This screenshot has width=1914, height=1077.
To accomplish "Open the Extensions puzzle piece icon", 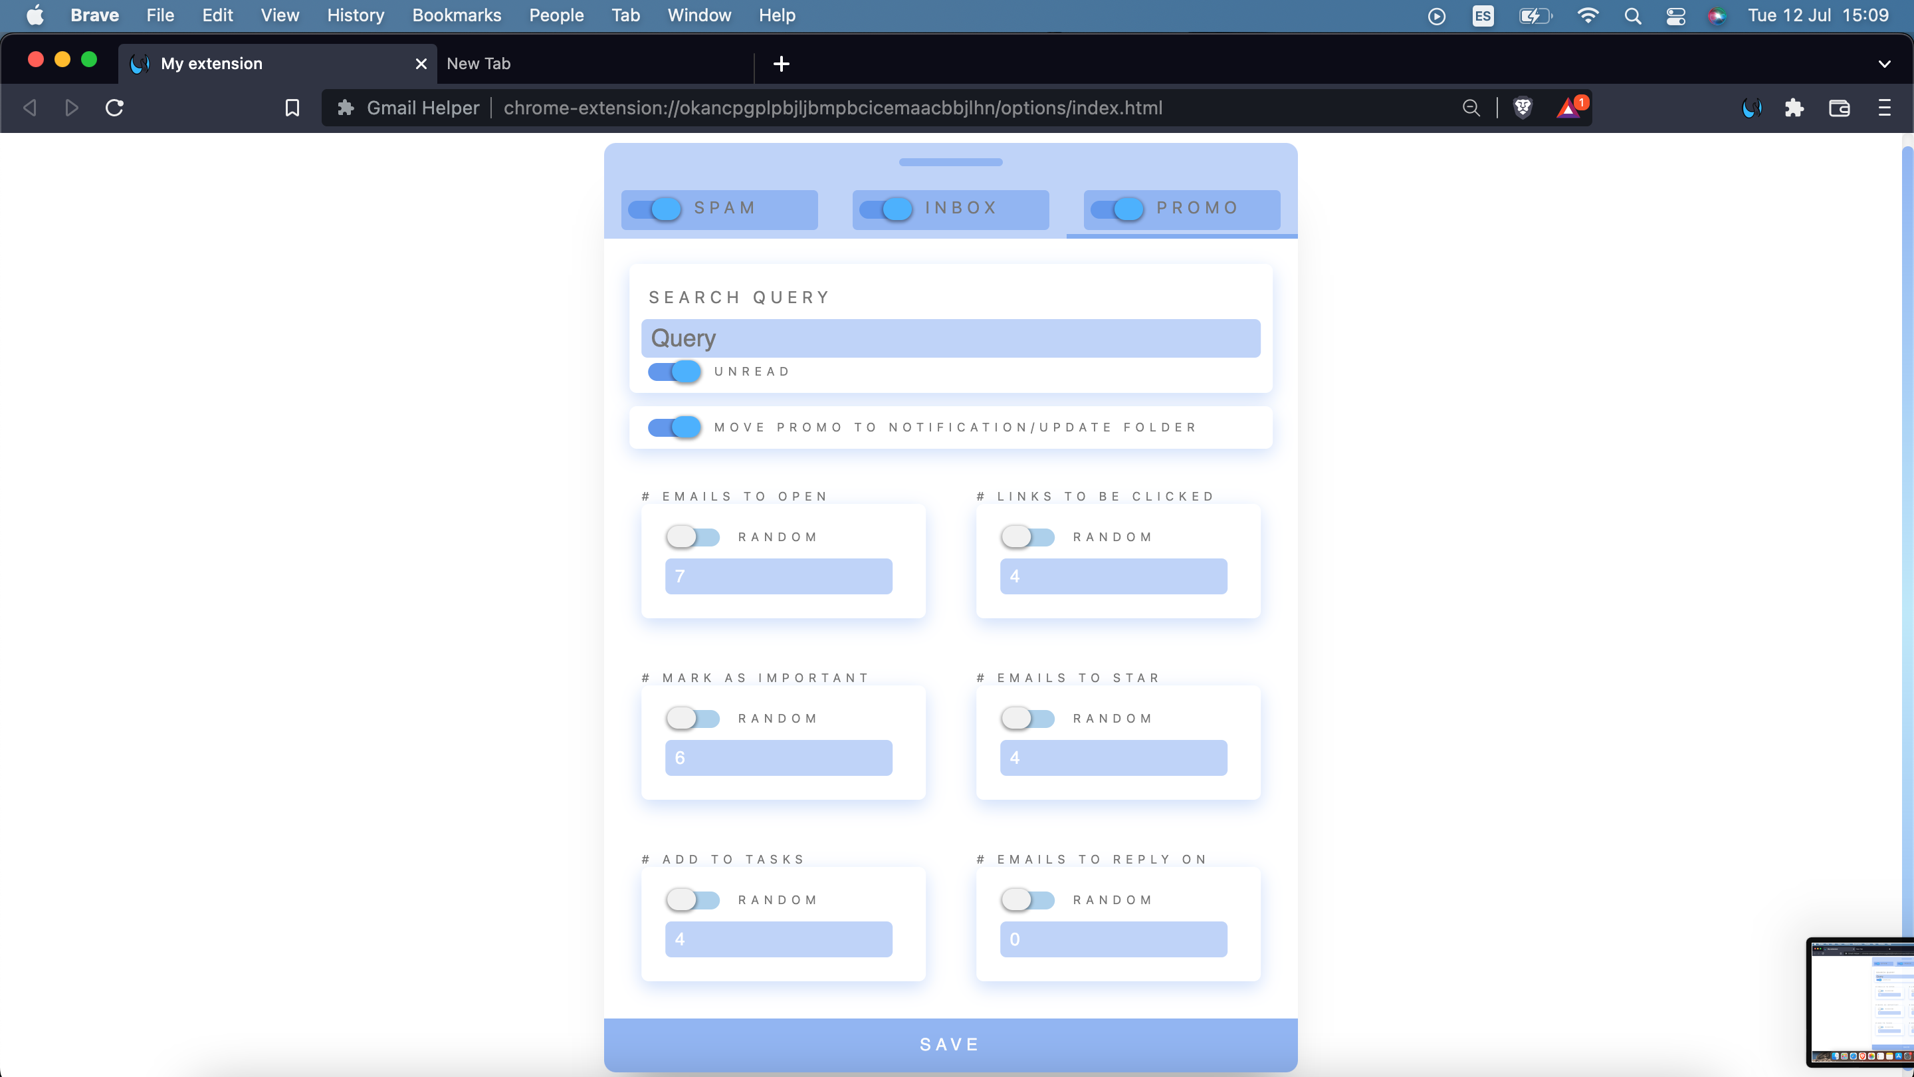I will pos(1794,108).
